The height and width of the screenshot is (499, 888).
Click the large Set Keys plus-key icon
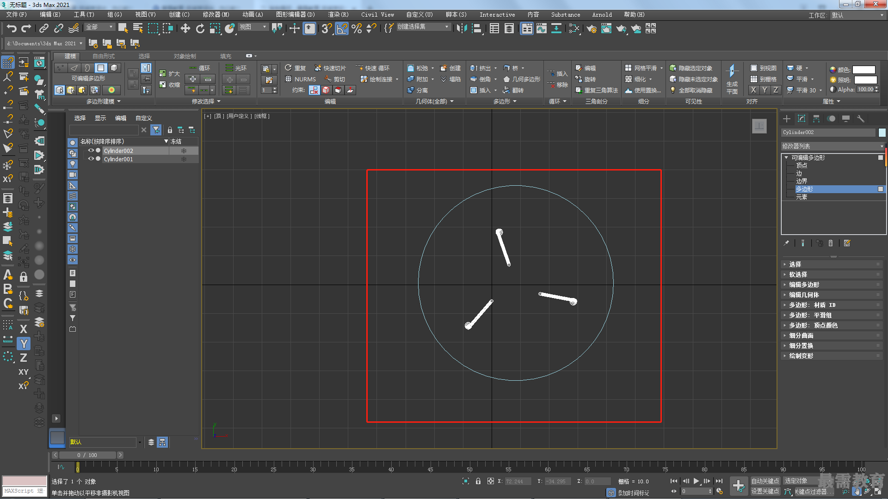tap(739, 486)
